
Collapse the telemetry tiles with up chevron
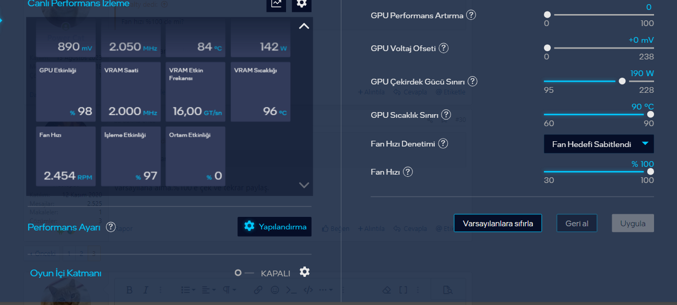(x=304, y=26)
